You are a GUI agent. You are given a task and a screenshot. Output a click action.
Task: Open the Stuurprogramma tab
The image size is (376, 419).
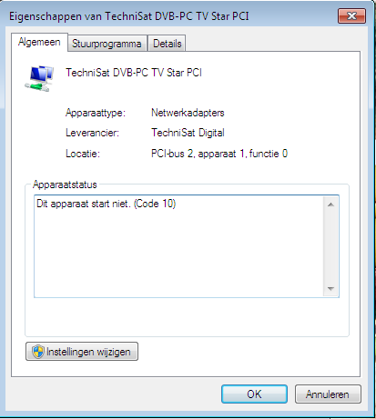pos(107,44)
